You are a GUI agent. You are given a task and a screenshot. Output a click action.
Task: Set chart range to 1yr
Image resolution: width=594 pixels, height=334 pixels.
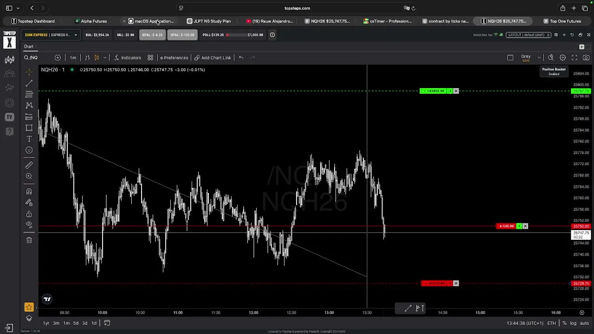(46, 323)
